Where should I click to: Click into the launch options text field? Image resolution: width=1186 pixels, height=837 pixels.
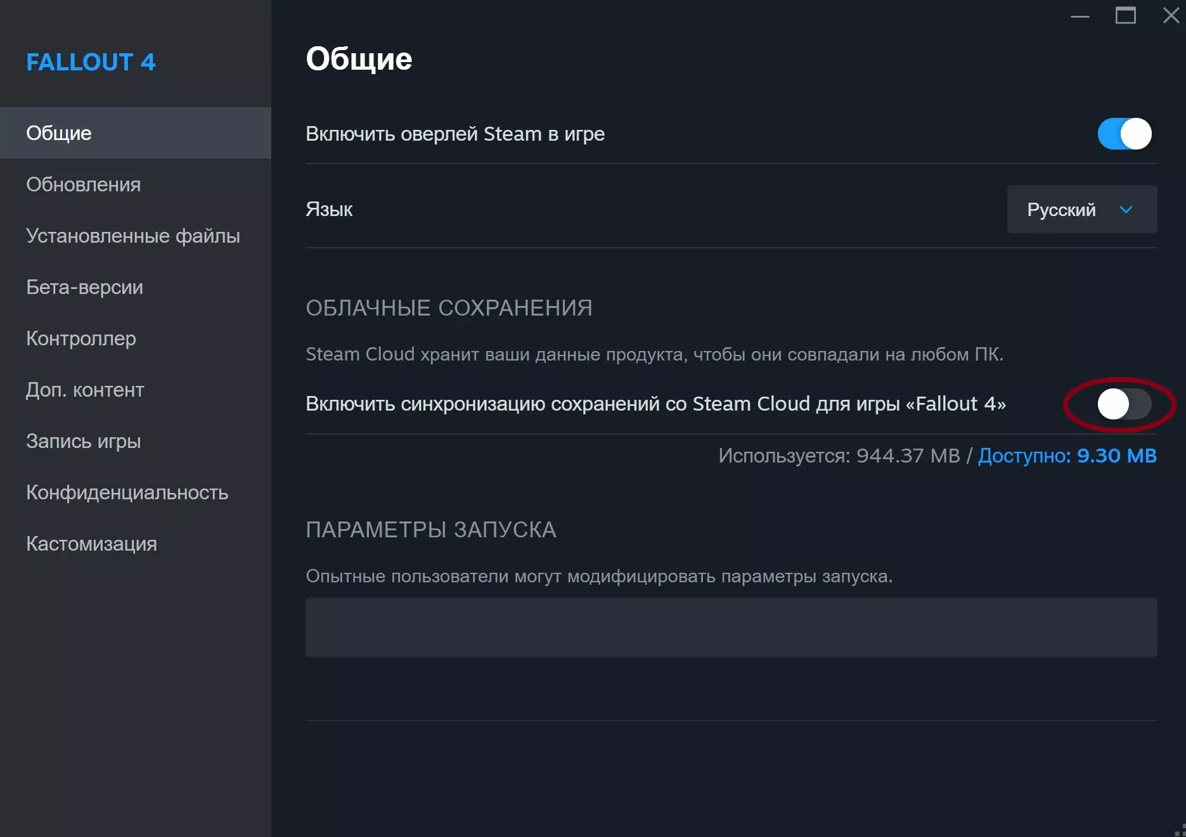[731, 627]
